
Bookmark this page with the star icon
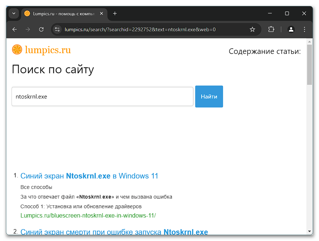point(252,29)
